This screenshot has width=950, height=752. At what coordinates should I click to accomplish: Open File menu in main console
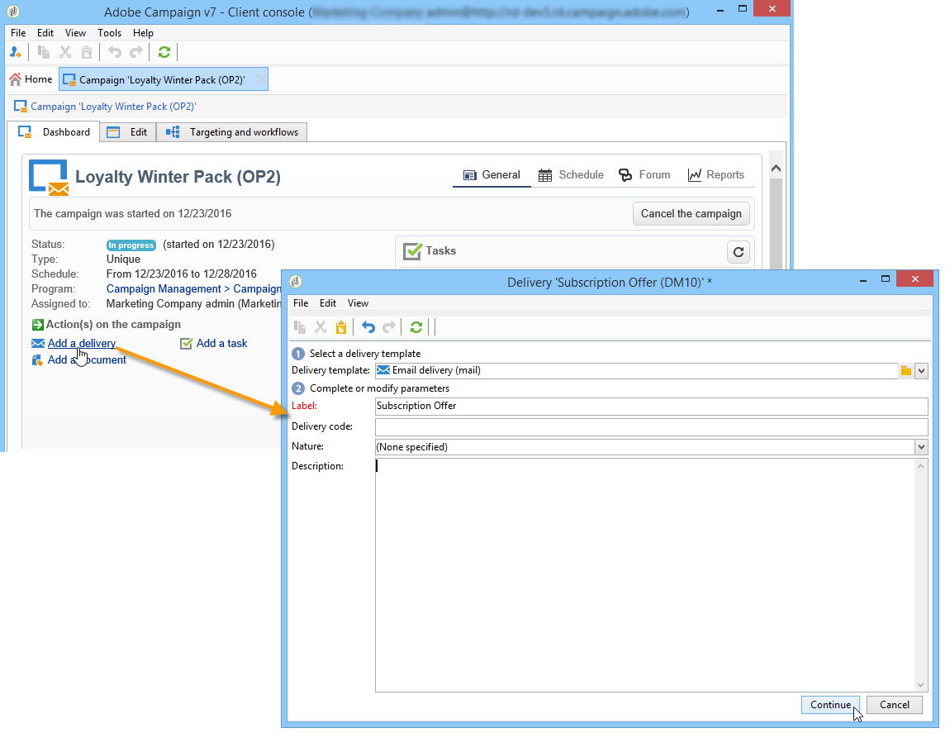tap(18, 33)
